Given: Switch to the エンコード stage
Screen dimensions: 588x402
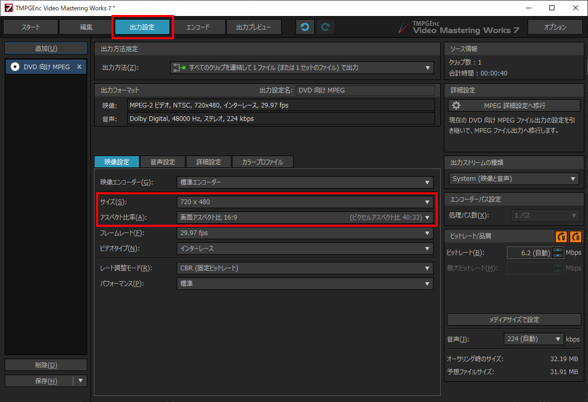Looking at the screenshot, I should coord(198,27).
